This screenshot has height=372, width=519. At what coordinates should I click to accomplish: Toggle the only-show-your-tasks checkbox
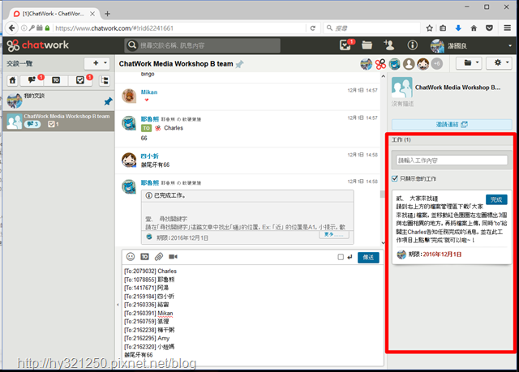pyautogui.click(x=395, y=178)
